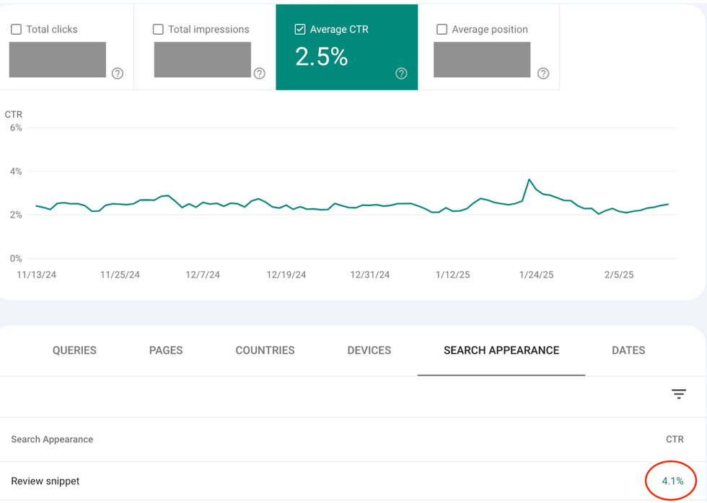Click the circled 4.1% CTR value
The height and width of the screenshot is (503, 707).
671,481
